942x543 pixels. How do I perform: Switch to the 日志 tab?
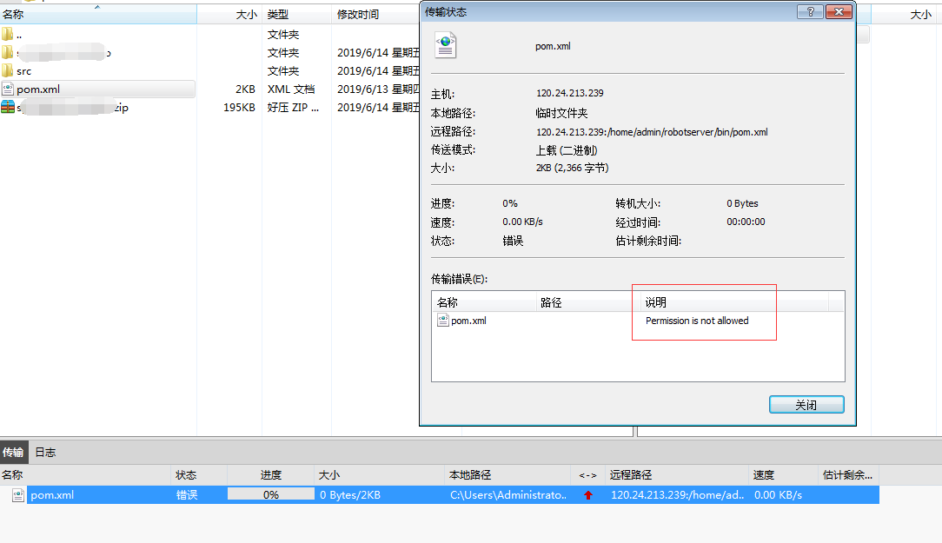[46, 453]
